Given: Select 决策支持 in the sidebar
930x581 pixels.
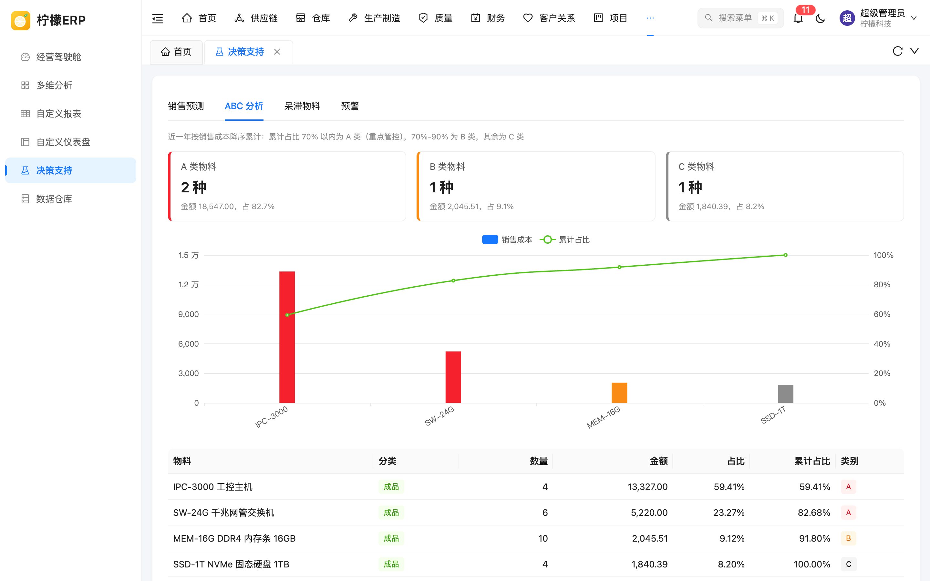Looking at the screenshot, I should coord(71,170).
